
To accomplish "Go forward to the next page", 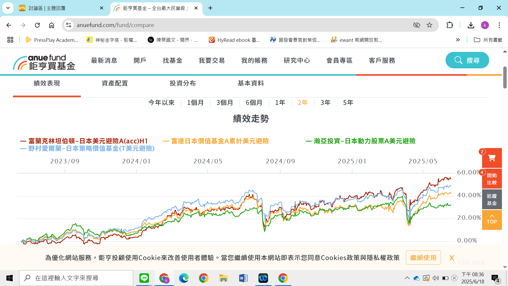I will (x=23, y=25).
